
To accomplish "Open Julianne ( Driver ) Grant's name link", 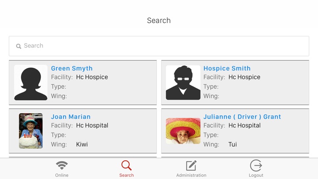I will [x=242, y=117].
